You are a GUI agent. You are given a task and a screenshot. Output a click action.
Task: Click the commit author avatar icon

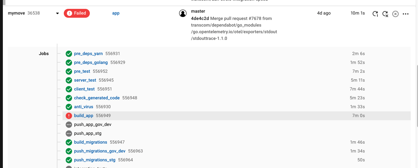(x=182, y=13)
